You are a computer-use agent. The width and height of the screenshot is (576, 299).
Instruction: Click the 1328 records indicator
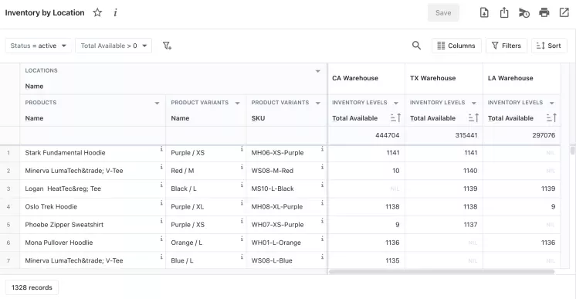point(32,287)
